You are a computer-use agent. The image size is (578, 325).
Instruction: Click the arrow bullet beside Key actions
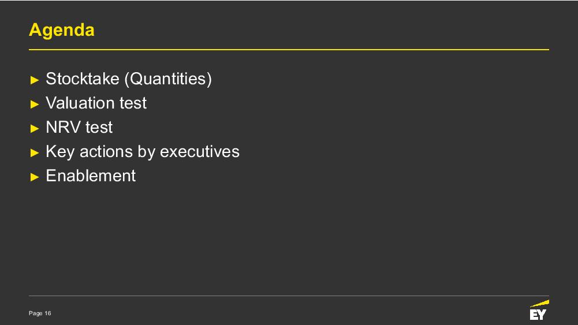tap(35, 152)
